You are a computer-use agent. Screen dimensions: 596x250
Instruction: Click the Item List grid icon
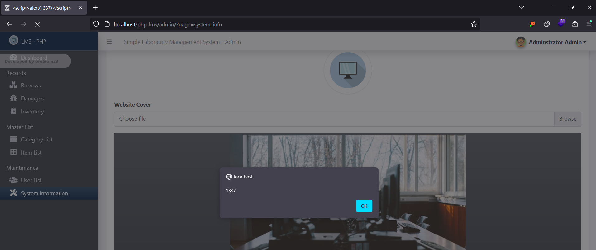tap(13, 152)
